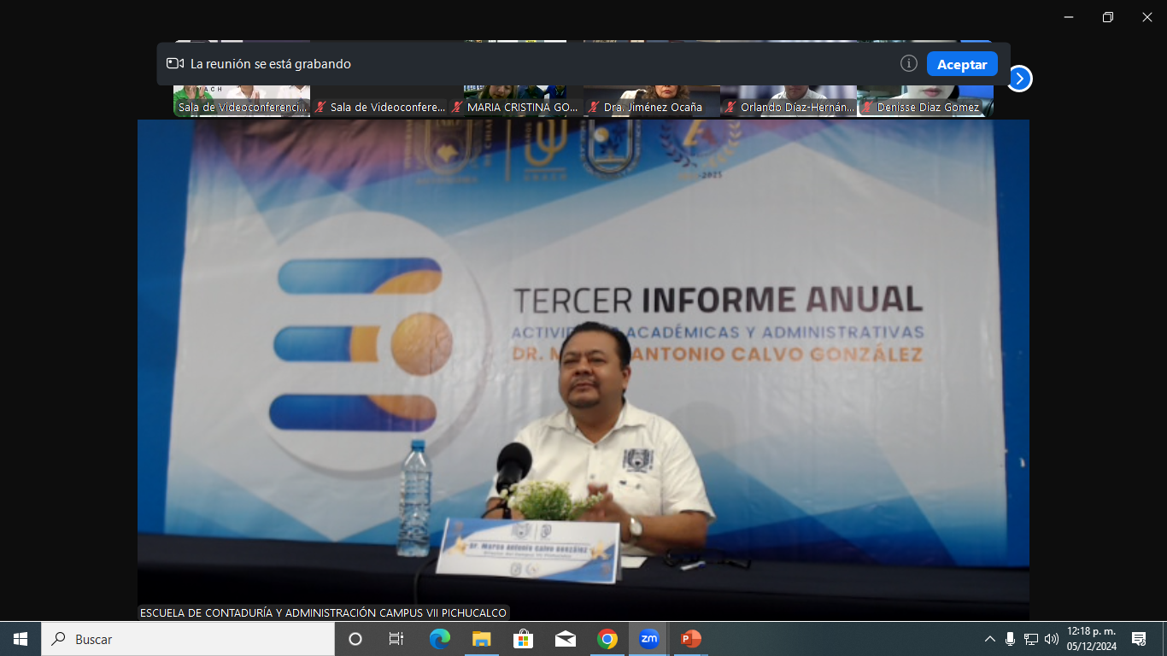
Task: Click the main speaker video area
Action: click(583, 367)
